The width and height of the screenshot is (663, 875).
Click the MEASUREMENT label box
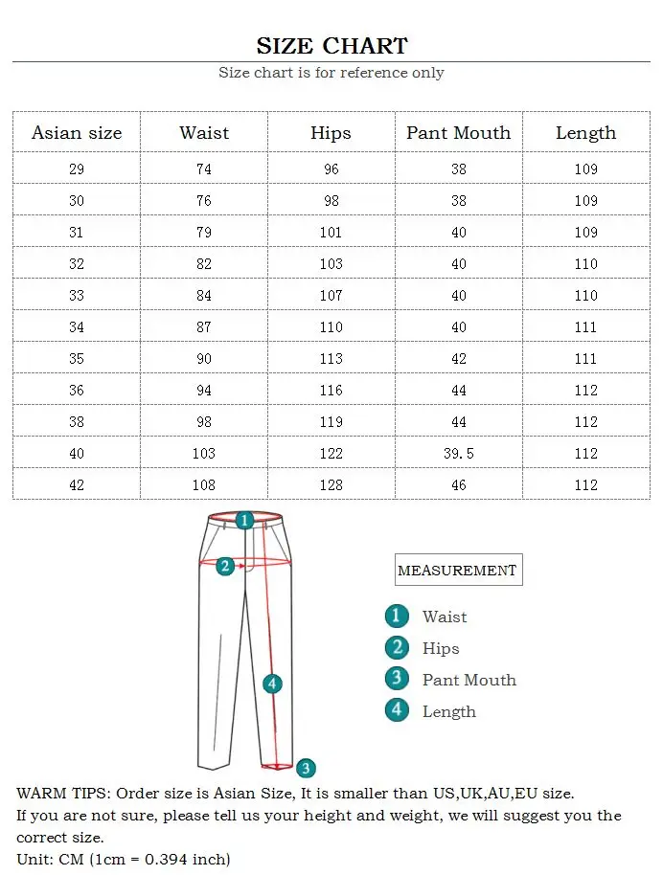[459, 570]
